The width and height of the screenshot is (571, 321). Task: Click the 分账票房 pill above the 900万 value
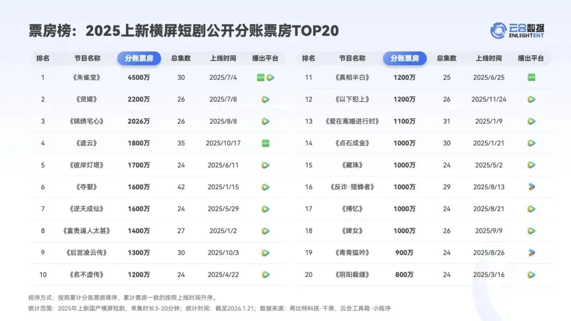[404, 58]
